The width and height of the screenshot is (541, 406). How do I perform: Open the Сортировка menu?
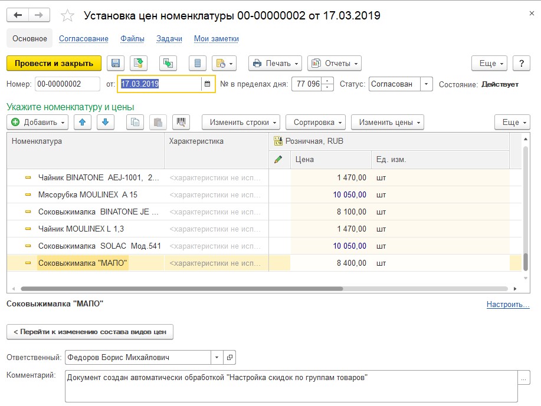[x=316, y=123]
